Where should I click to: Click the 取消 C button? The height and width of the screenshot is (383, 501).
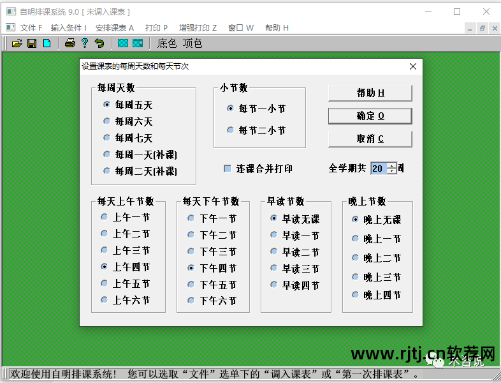[x=370, y=139]
